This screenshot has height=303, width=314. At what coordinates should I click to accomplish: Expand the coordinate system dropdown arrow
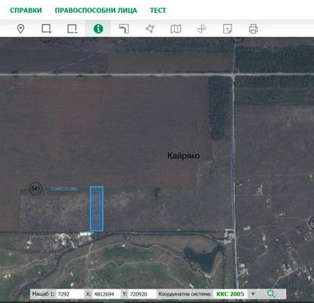[x=253, y=294]
